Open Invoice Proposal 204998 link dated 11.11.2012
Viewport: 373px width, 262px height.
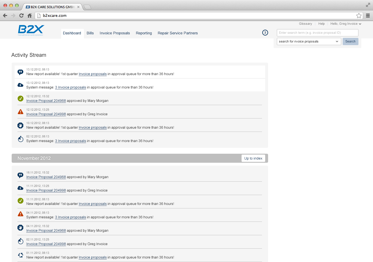tap(46, 190)
